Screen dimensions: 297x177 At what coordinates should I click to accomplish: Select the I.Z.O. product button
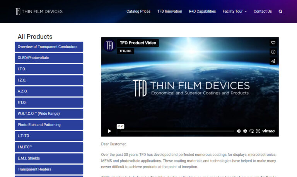tap(49, 80)
